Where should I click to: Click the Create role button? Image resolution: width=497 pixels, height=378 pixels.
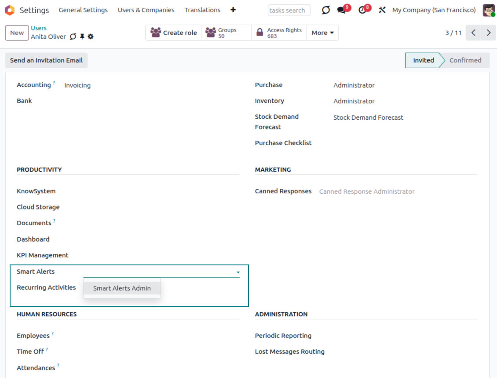174,33
